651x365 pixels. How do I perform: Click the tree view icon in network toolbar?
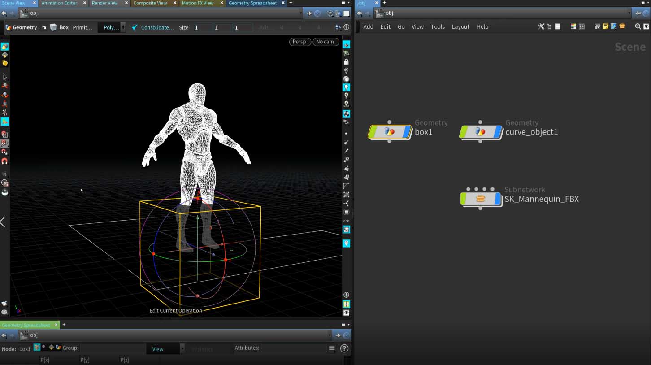click(549, 27)
